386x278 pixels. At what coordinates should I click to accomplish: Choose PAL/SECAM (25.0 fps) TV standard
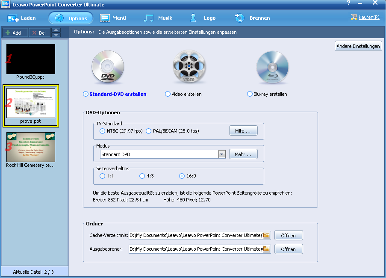[x=148, y=131]
